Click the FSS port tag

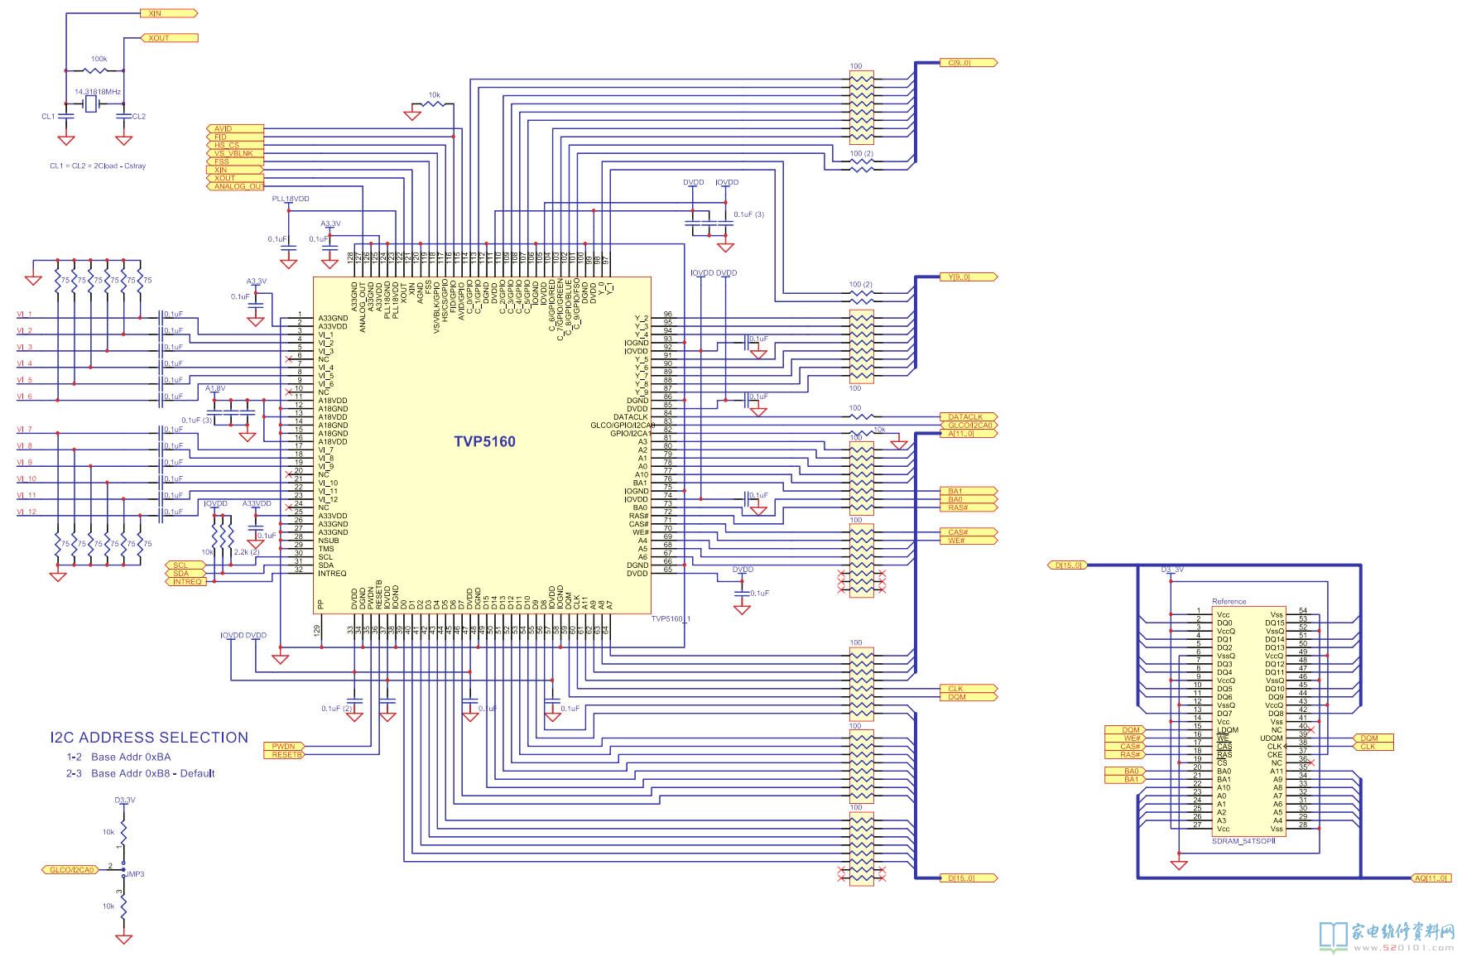tap(235, 161)
